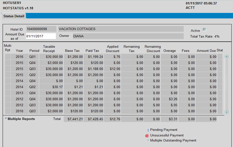Toggle the Active checkbox

click(x=204, y=30)
